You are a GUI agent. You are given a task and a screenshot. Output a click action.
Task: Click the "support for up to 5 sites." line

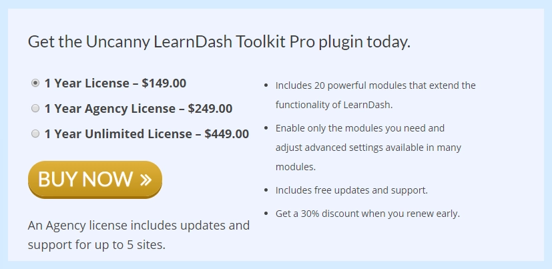click(97, 244)
